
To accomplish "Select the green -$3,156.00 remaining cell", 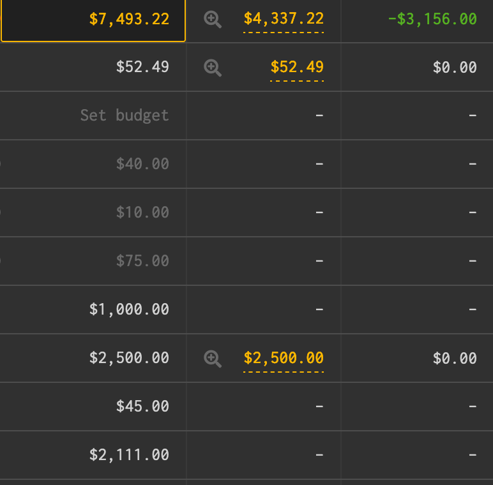I will [432, 19].
